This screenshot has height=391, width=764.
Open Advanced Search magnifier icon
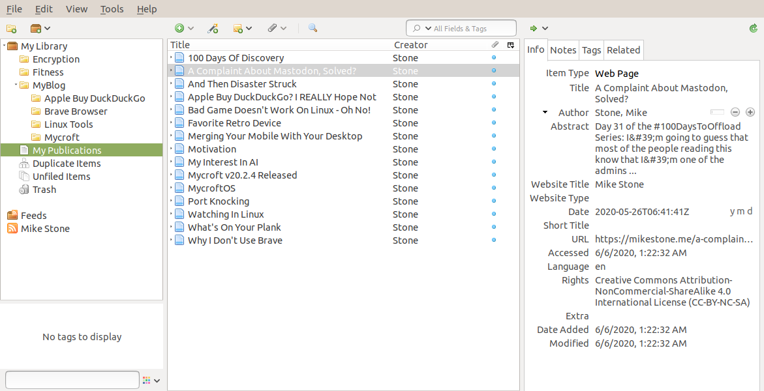[x=313, y=29]
